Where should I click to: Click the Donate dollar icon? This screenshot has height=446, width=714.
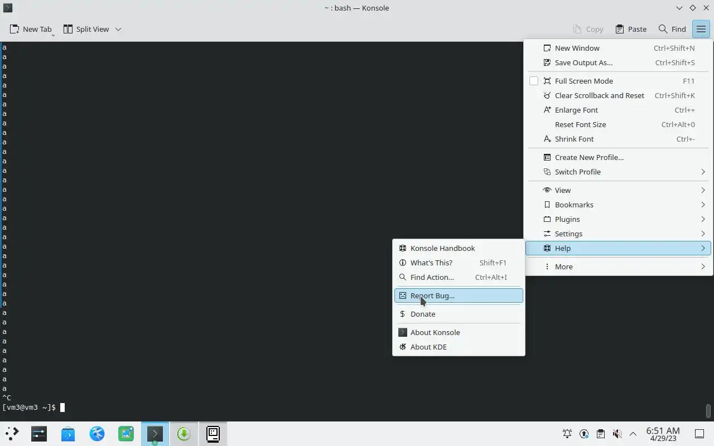[x=403, y=314]
